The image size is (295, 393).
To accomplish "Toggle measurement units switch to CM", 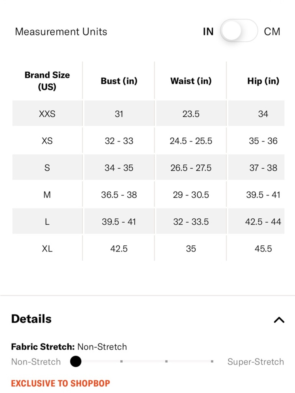I will (x=239, y=31).
